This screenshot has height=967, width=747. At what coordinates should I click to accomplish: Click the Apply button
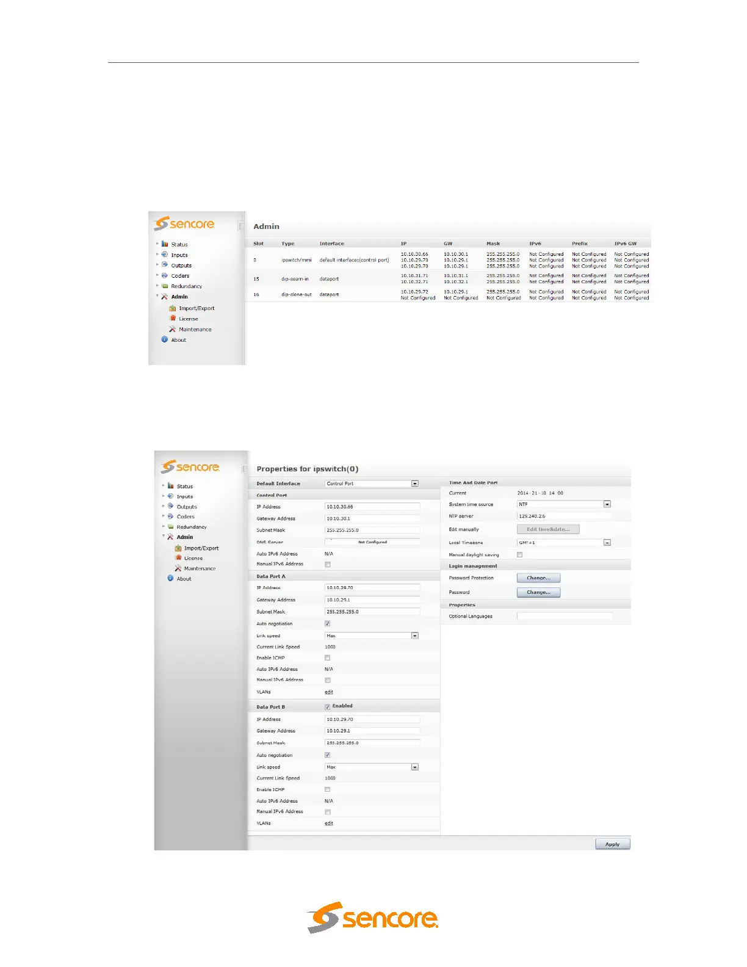(x=613, y=844)
